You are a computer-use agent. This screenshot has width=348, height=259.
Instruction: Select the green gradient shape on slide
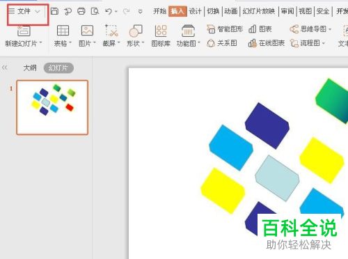point(333,100)
